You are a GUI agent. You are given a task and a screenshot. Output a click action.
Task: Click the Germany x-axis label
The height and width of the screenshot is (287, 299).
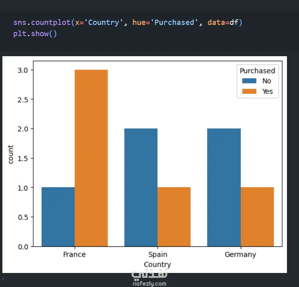240,254
